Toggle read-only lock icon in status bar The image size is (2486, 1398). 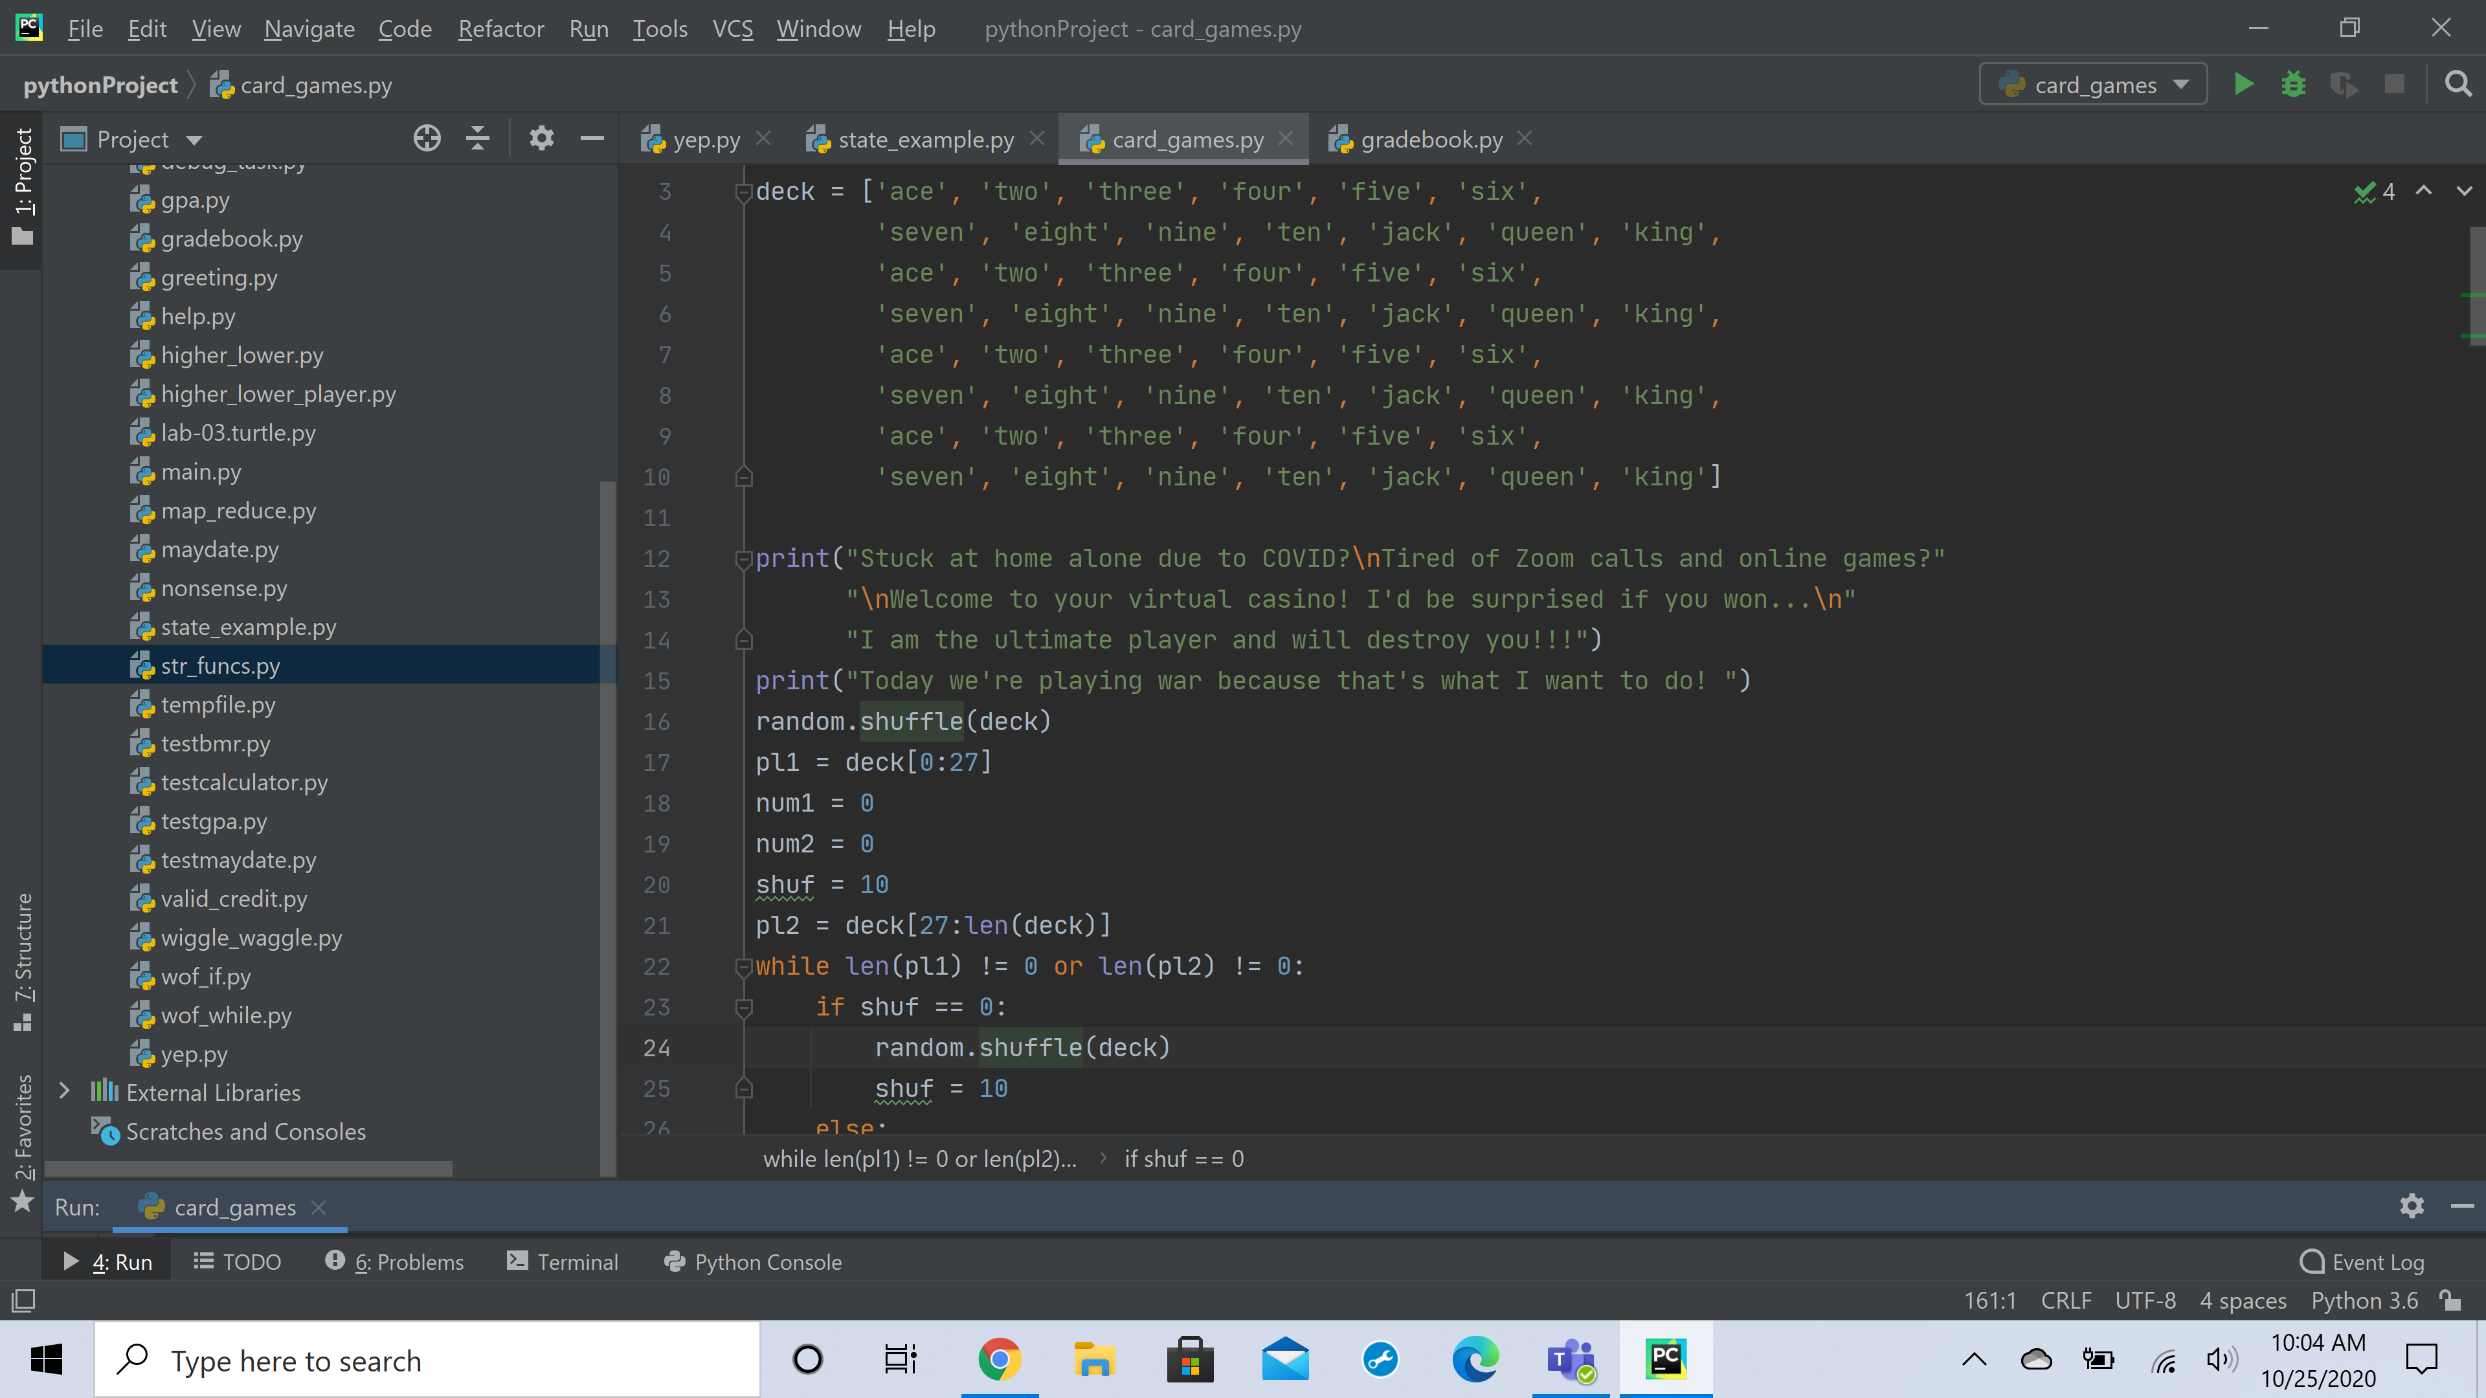(x=2449, y=1300)
